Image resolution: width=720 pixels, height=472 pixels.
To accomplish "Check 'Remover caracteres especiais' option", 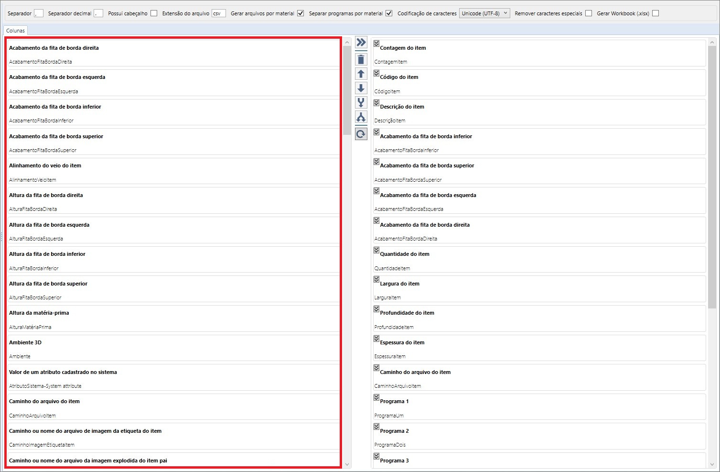I will 589,13.
